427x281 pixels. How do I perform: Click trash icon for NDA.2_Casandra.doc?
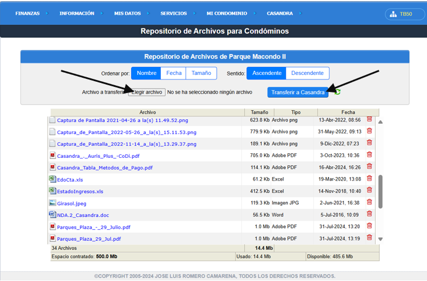click(x=369, y=213)
